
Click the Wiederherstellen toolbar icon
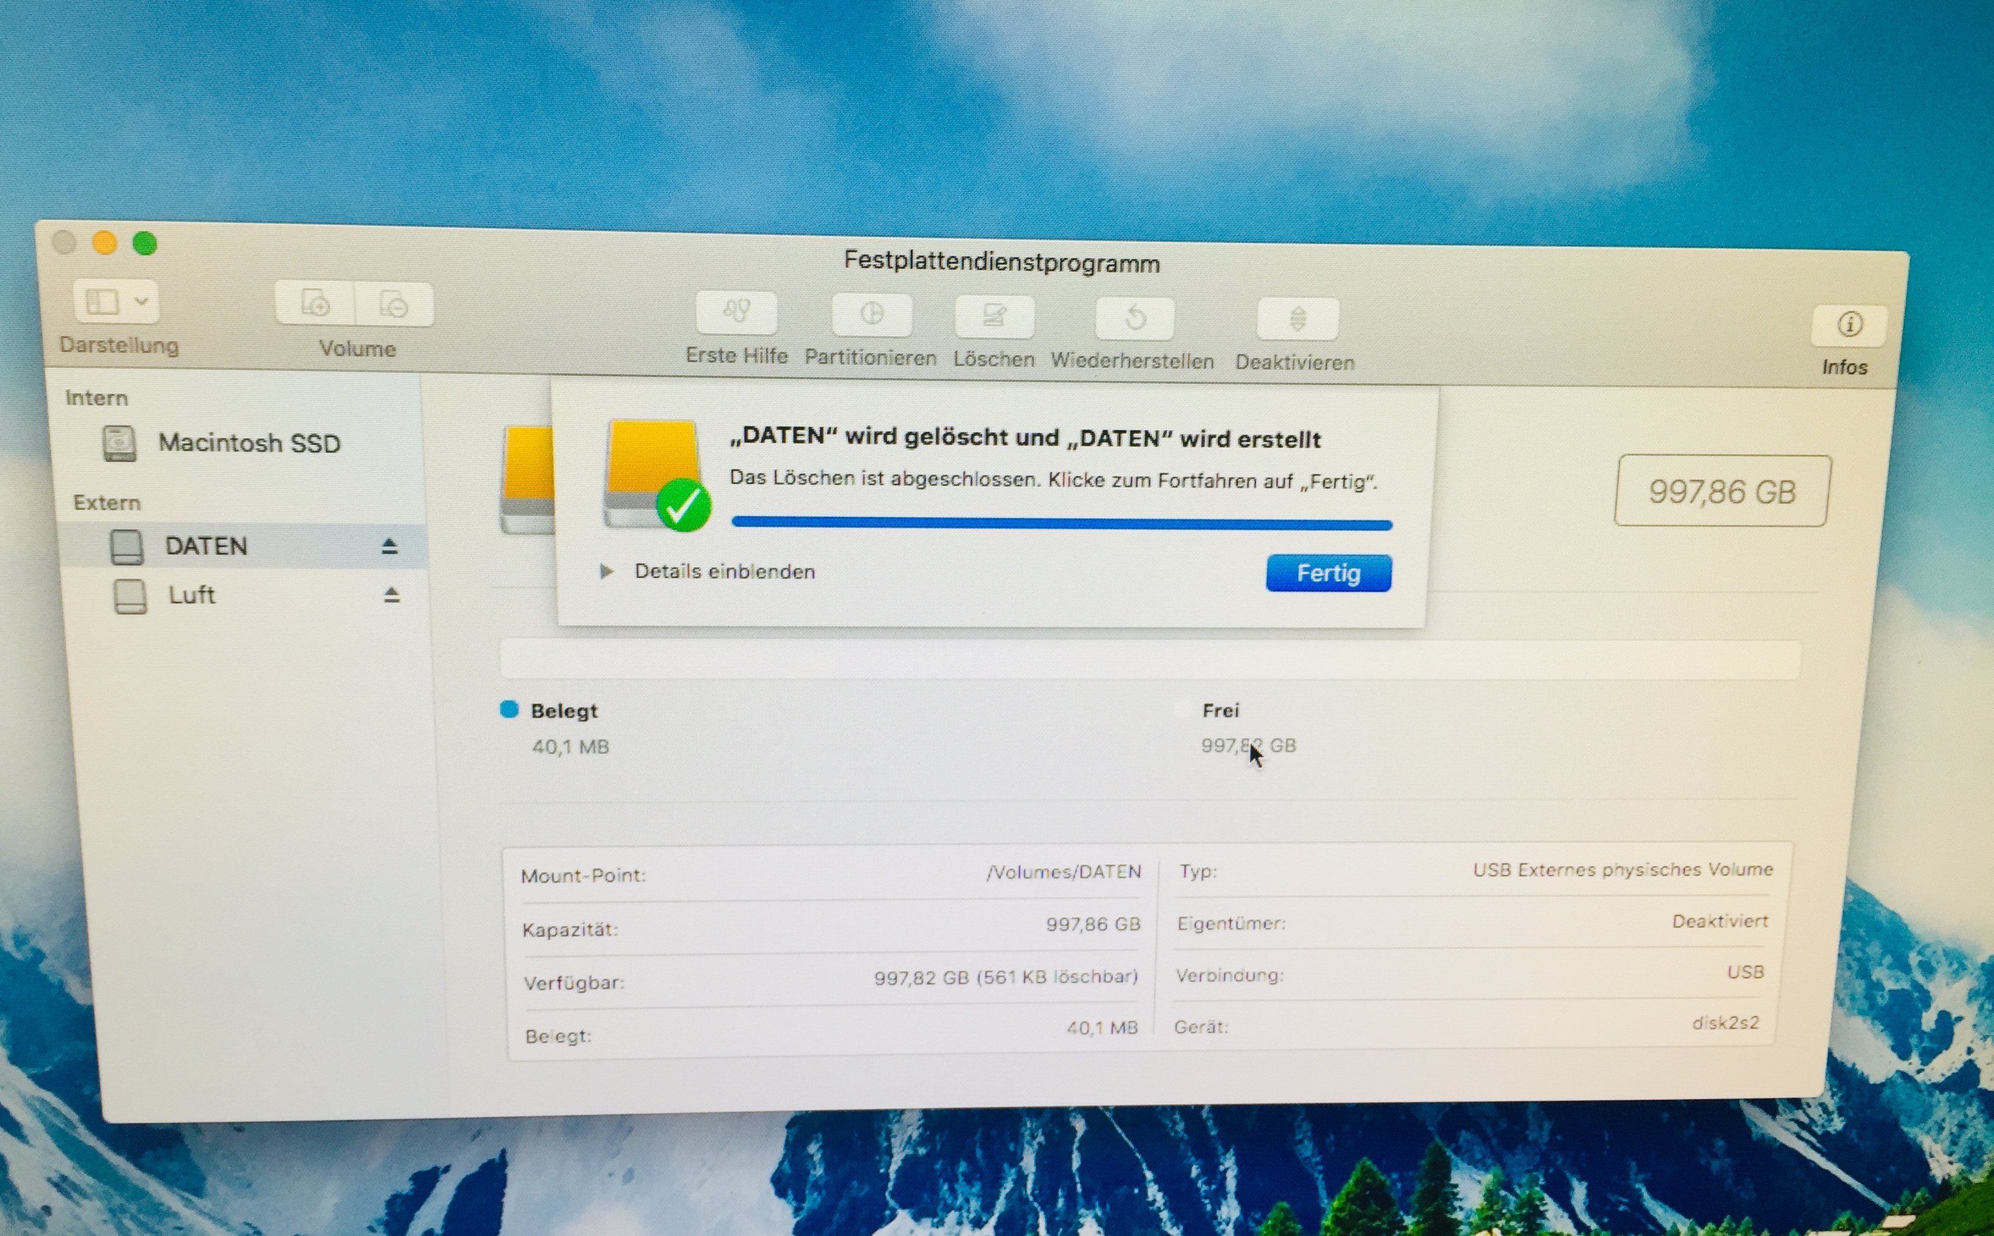pyautogui.click(x=1134, y=319)
